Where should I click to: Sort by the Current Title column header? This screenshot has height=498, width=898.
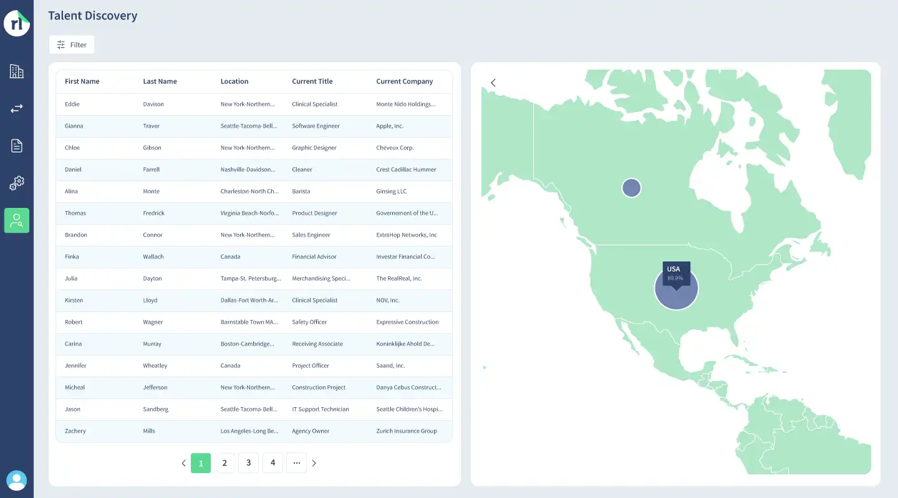coord(312,82)
